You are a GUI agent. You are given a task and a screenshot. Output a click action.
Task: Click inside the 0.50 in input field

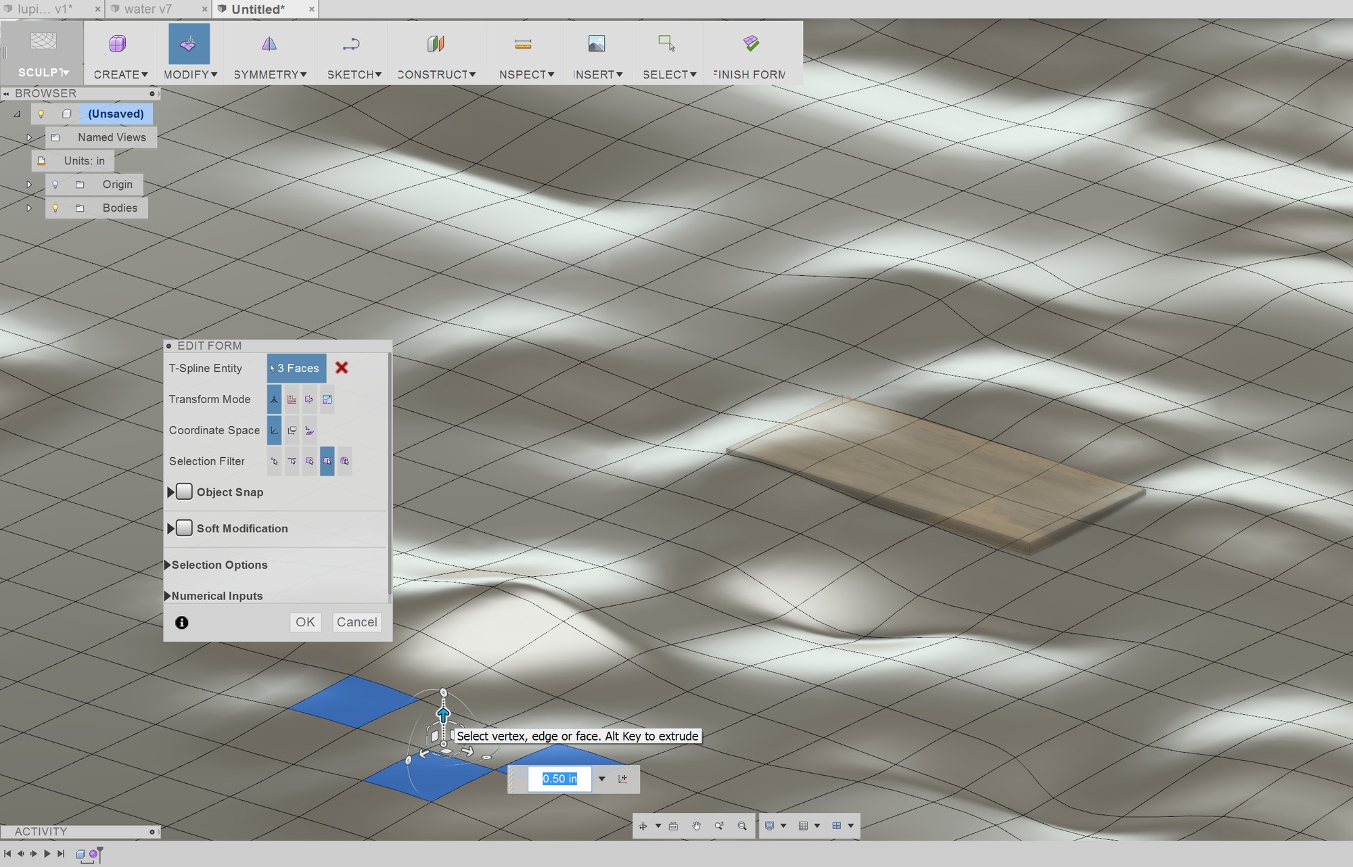click(559, 778)
